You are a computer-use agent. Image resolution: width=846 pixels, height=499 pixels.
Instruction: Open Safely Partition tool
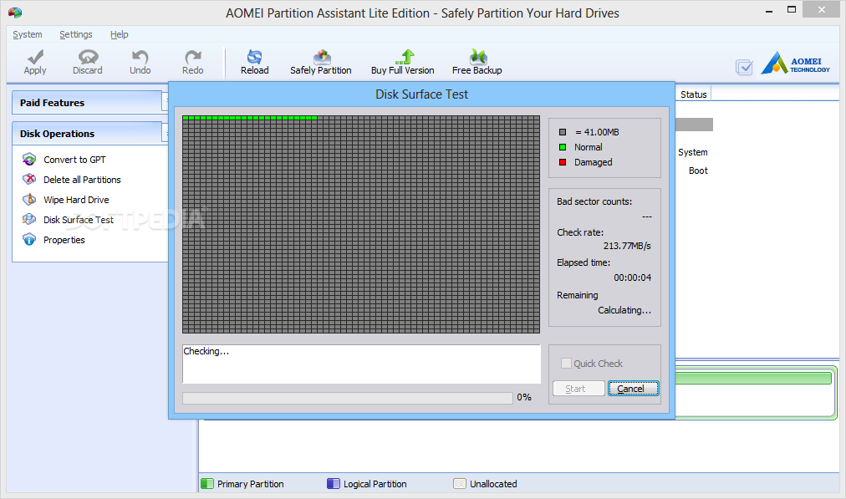[x=321, y=62]
